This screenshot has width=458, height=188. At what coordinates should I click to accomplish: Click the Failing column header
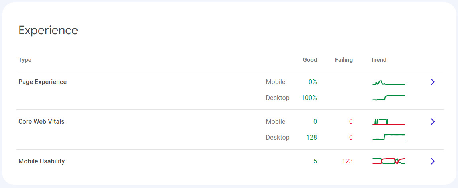click(x=343, y=60)
